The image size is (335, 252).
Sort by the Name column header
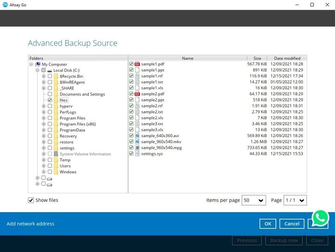pos(188,58)
